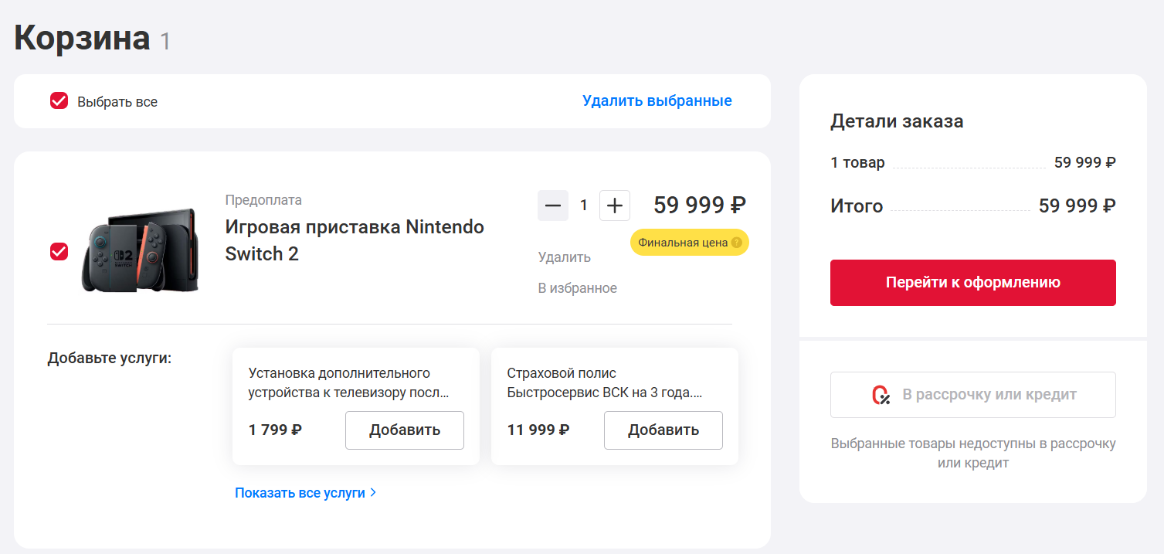Uncheck the Nintendo Switch 2 item checkbox
This screenshot has width=1164, height=554.
[x=59, y=251]
